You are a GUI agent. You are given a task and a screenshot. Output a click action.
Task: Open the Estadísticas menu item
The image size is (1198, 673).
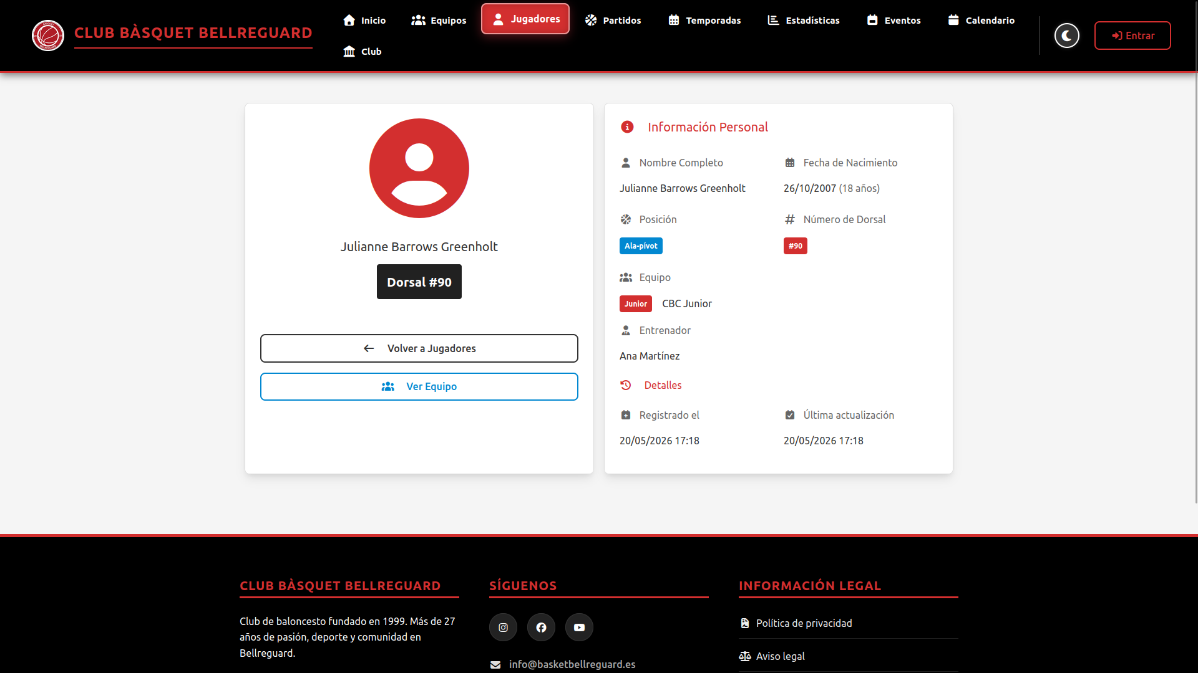pyautogui.click(x=804, y=20)
